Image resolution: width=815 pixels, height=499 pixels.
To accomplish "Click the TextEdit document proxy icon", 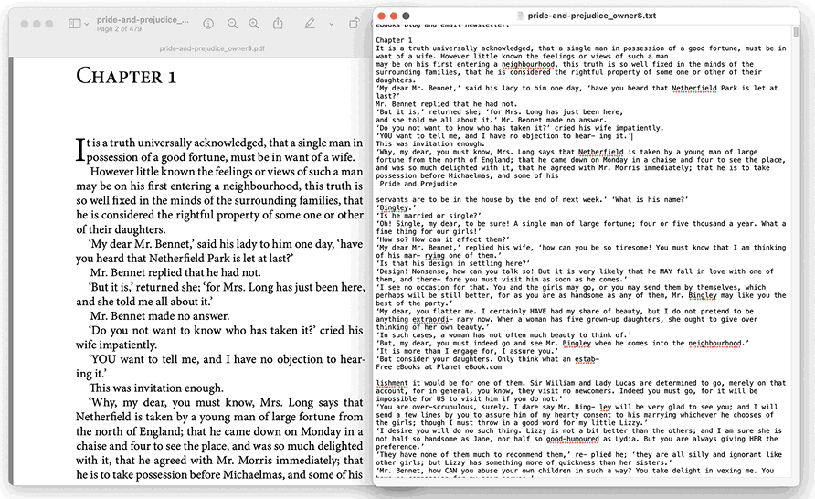I will 521,16.
